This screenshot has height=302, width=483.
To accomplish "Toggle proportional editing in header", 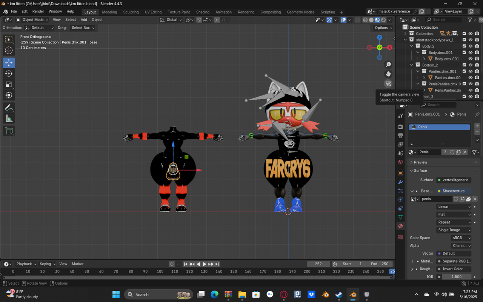I will tap(217, 20).
